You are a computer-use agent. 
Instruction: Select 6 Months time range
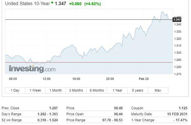(97, 90)
